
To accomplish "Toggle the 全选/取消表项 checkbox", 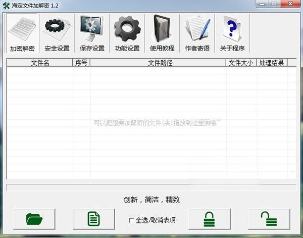I will (132, 220).
